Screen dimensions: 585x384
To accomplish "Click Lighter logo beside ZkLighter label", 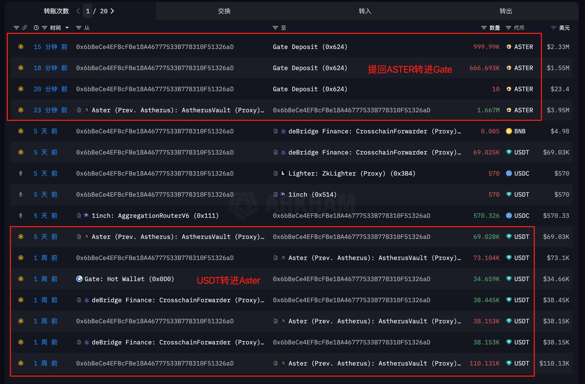I will pyautogui.click(x=283, y=173).
